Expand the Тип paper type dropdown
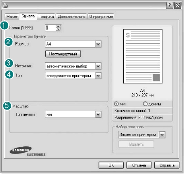The image size is (184, 174). (98, 76)
